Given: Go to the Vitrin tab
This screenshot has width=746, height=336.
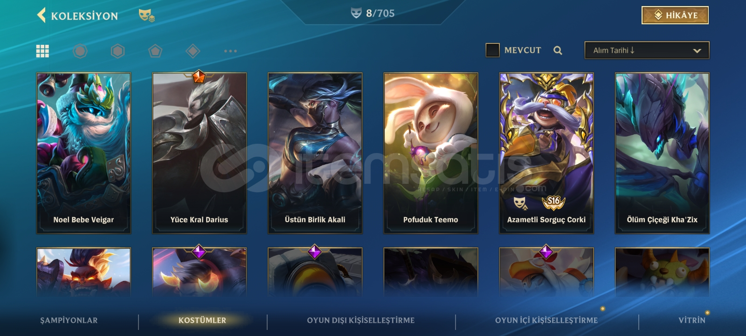Looking at the screenshot, I should (692, 320).
